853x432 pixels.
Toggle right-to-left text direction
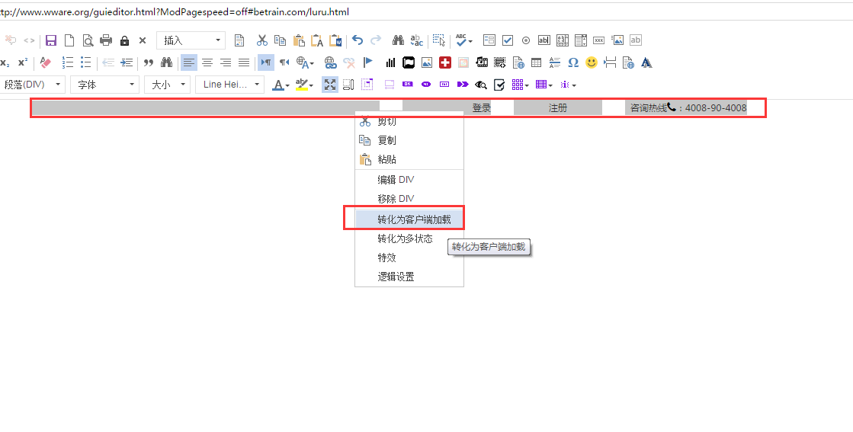pos(284,63)
